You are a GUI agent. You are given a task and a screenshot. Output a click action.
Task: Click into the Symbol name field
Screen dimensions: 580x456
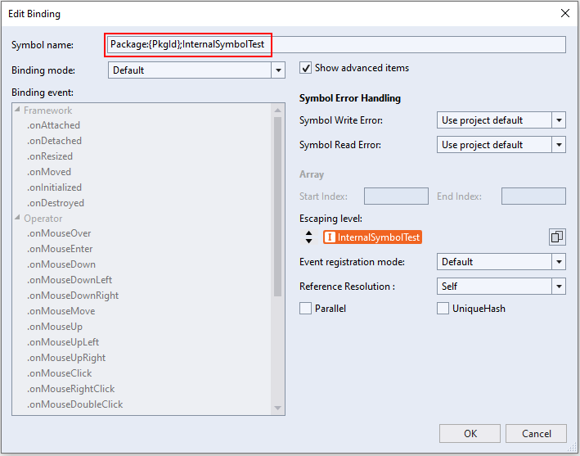[335, 44]
